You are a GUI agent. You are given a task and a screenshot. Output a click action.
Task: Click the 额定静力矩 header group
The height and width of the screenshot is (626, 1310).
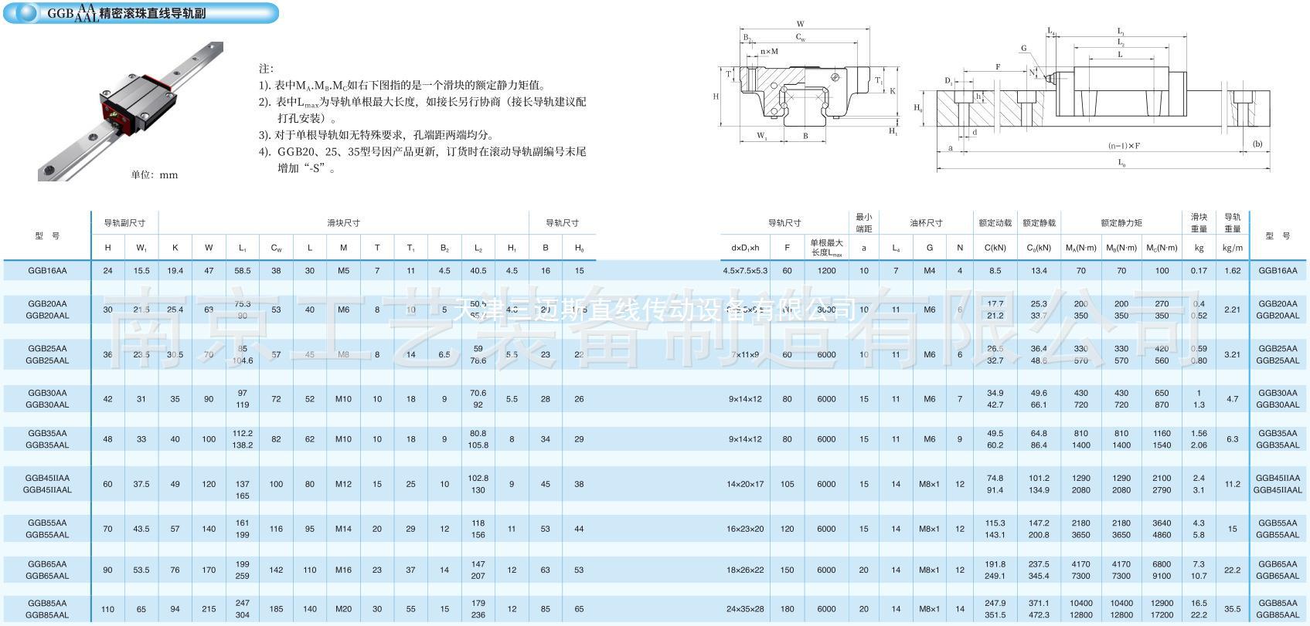pos(1121,223)
